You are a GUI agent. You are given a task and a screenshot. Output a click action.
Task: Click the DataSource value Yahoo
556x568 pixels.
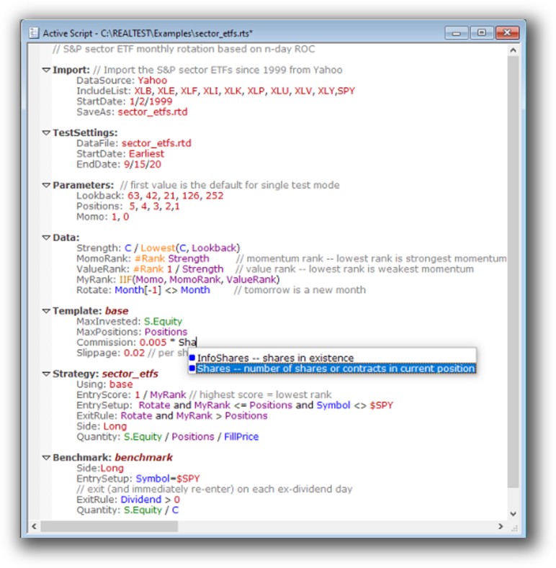pyautogui.click(x=152, y=81)
